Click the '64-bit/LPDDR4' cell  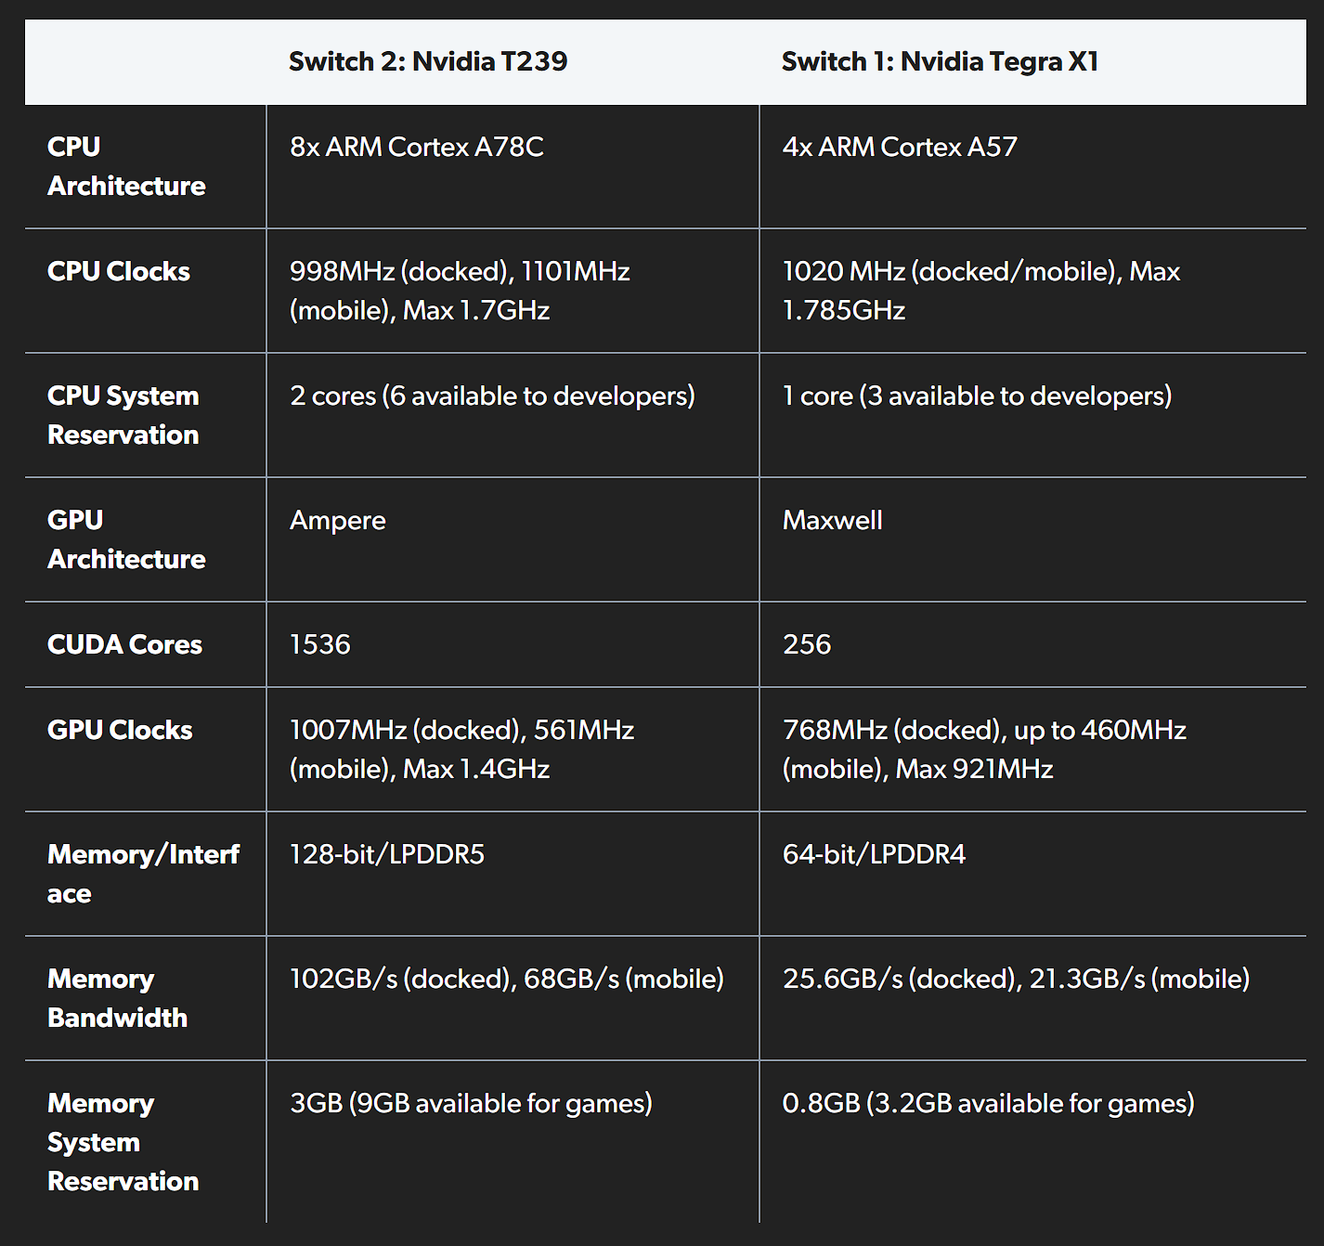[x=874, y=854]
